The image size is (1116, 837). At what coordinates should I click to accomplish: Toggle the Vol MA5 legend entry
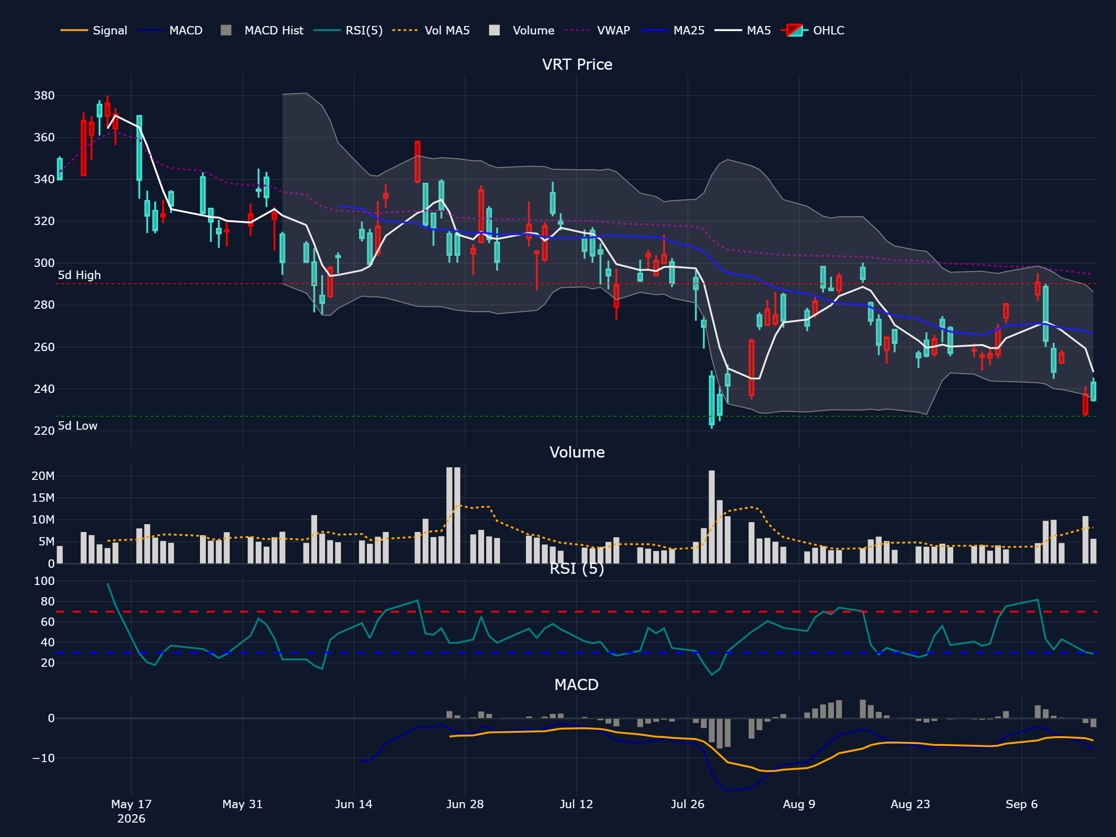(x=431, y=30)
